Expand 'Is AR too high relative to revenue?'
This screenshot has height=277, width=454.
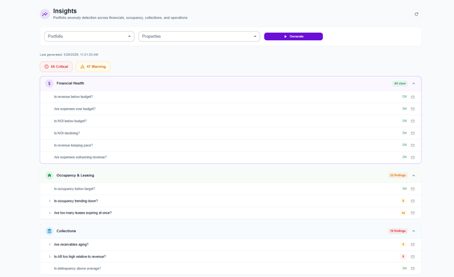(49, 257)
